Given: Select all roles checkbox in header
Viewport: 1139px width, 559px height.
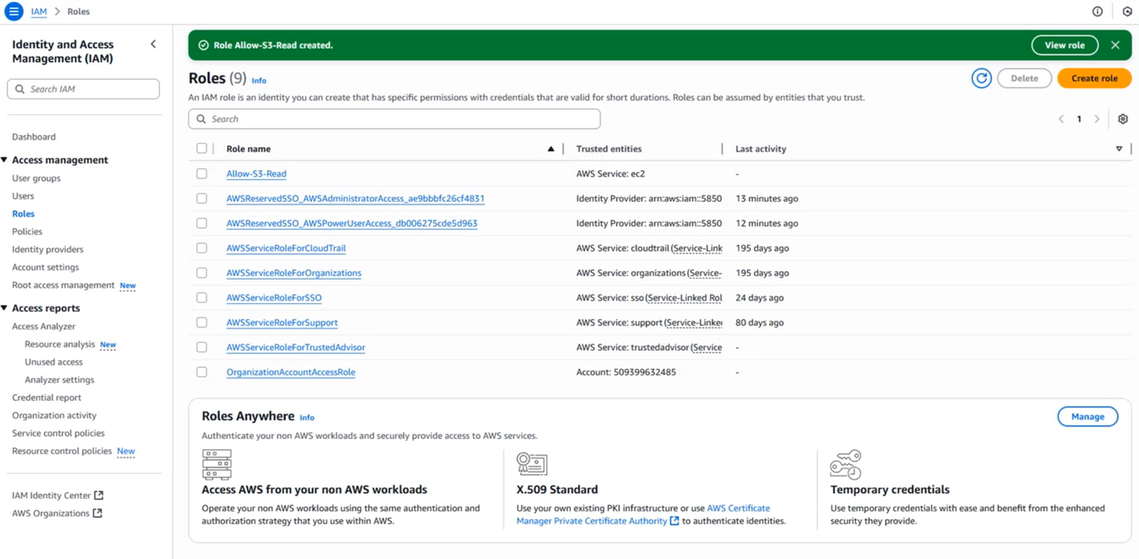Looking at the screenshot, I should click(x=201, y=148).
